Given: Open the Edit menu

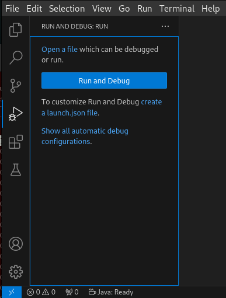Looking at the screenshot, I should click(x=34, y=9).
